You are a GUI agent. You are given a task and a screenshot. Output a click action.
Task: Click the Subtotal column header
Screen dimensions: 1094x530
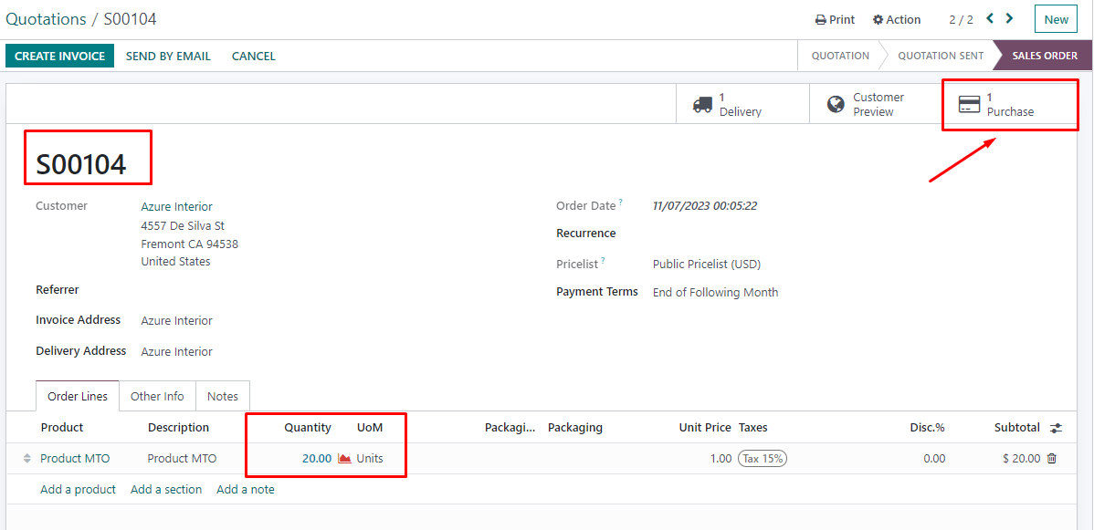1016,428
